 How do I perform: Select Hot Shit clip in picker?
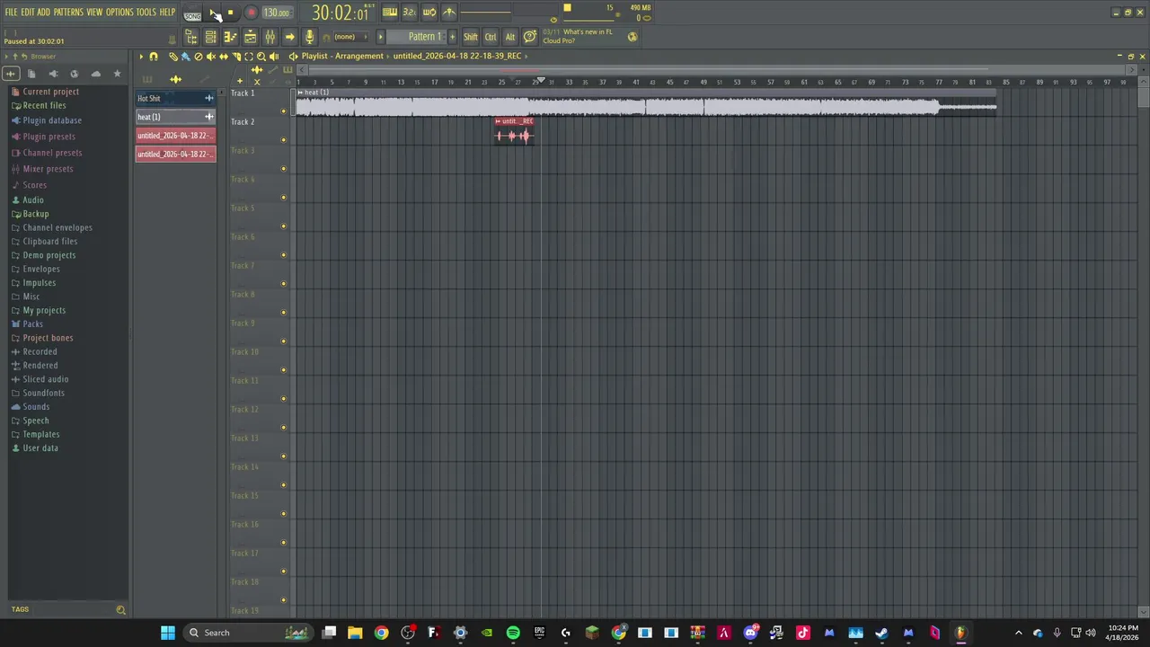tap(175, 98)
